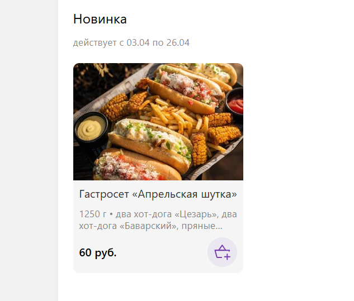Click the bottom hot dog with grated cheese

[x=135, y=166]
